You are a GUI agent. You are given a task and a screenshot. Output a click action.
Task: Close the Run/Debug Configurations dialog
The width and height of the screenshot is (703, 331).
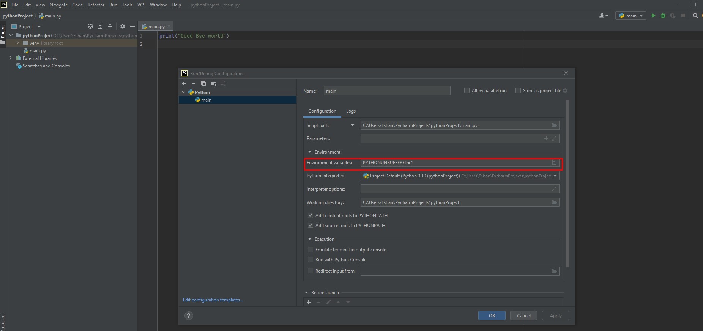[x=566, y=73]
